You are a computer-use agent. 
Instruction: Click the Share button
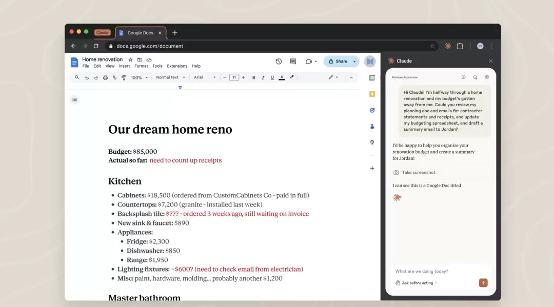tap(338, 62)
